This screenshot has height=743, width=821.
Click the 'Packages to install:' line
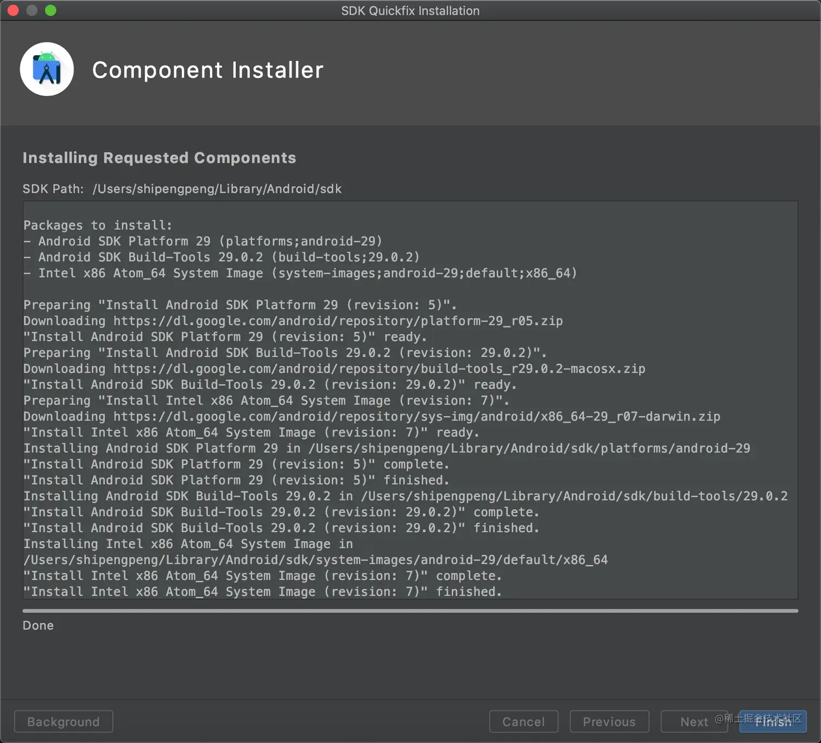pyautogui.click(x=98, y=225)
